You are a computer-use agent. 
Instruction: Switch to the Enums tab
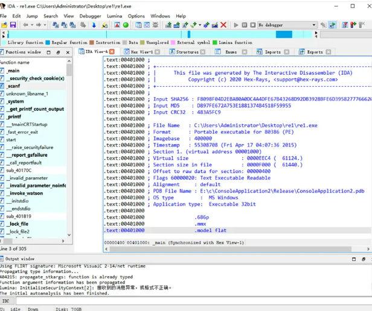(x=231, y=52)
